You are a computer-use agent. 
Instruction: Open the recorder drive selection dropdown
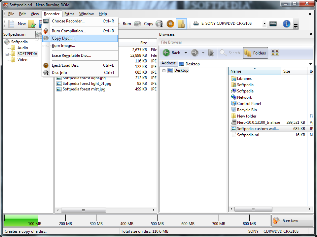264,24
